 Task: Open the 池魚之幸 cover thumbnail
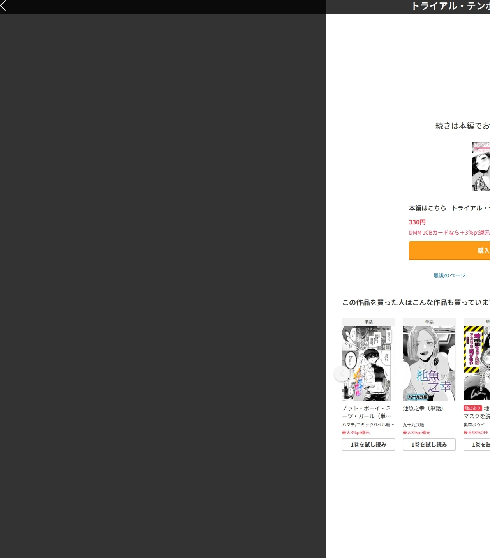(x=429, y=363)
